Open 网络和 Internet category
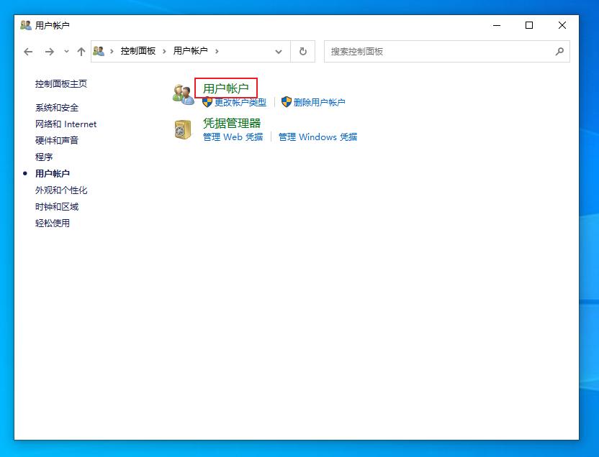Image resolution: width=599 pixels, height=457 pixels. (x=66, y=124)
